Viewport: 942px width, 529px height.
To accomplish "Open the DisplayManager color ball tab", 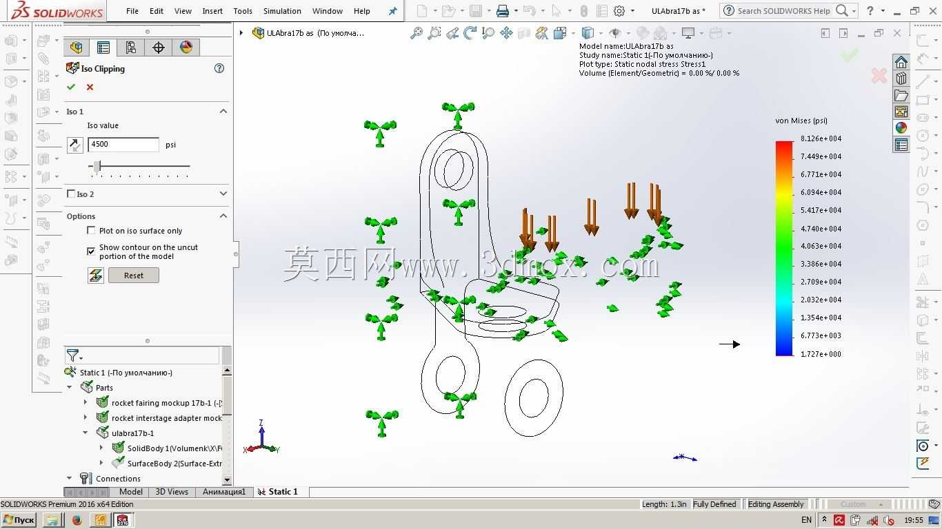I will 186,47.
